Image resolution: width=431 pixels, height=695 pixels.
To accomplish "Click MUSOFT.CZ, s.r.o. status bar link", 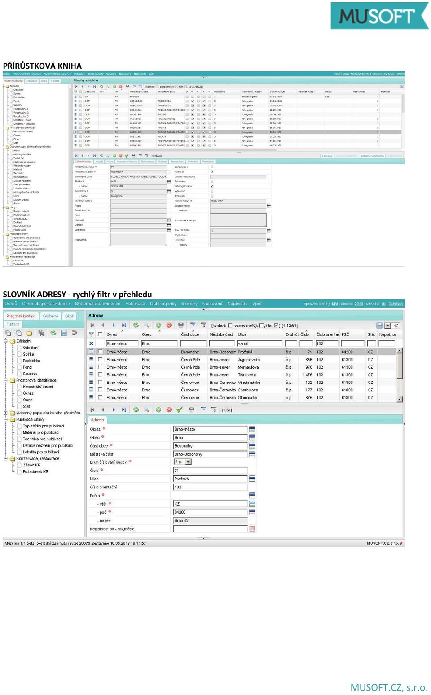I will point(383,543).
